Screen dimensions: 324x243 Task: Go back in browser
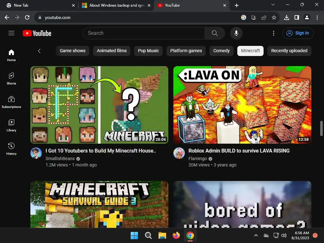(x=7, y=18)
